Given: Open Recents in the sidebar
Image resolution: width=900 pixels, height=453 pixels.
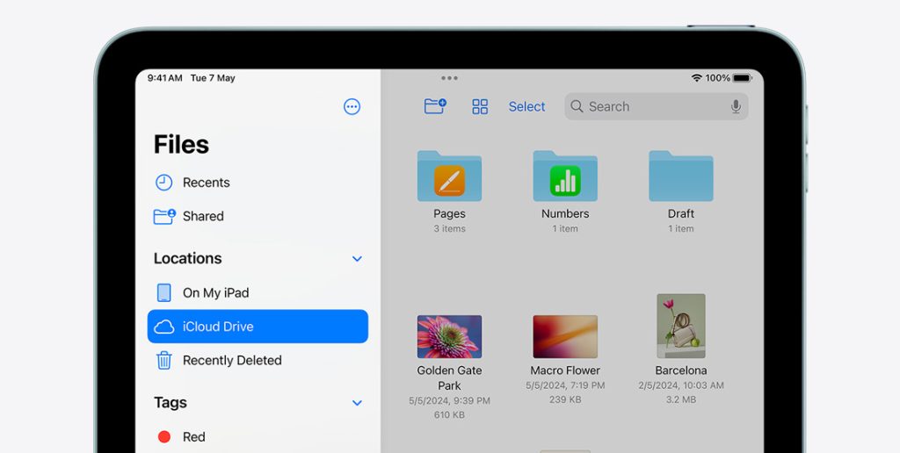Looking at the screenshot, I should [206, 183].
